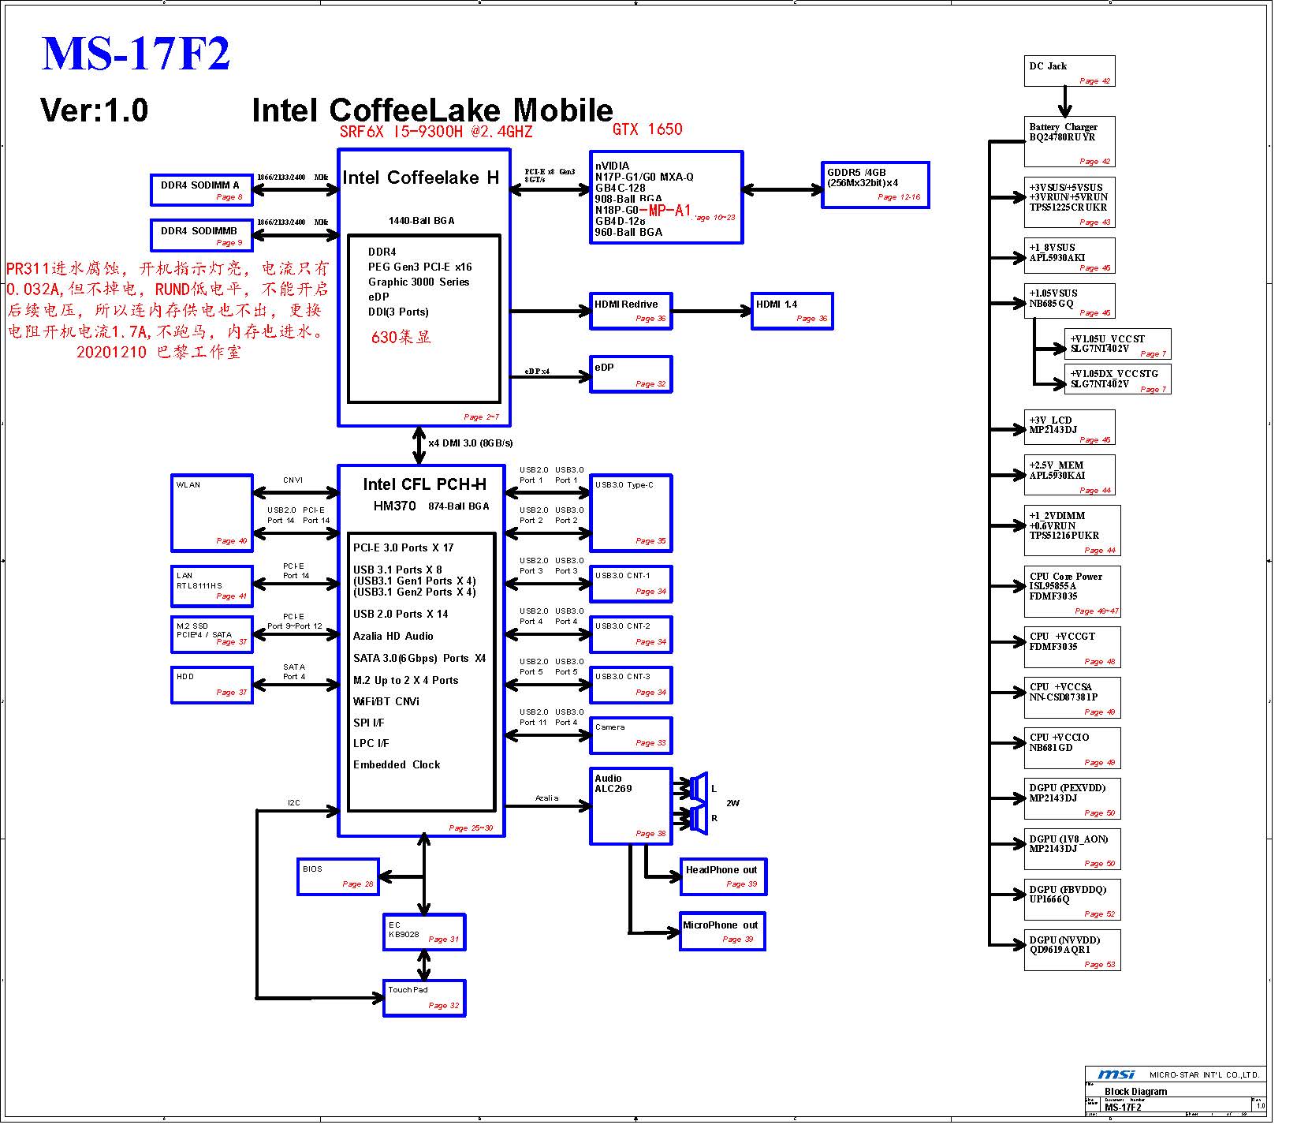Select the WLAN block
Image resolution: width=1297 pixels, height=1147 pixels.
(x=212, y=513)
